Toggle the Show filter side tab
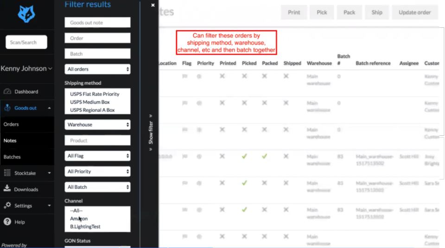 151,133
